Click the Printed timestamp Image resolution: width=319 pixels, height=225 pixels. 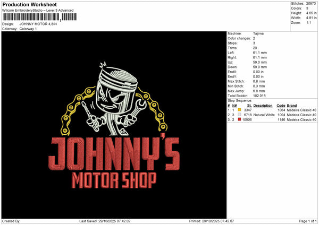212,221
